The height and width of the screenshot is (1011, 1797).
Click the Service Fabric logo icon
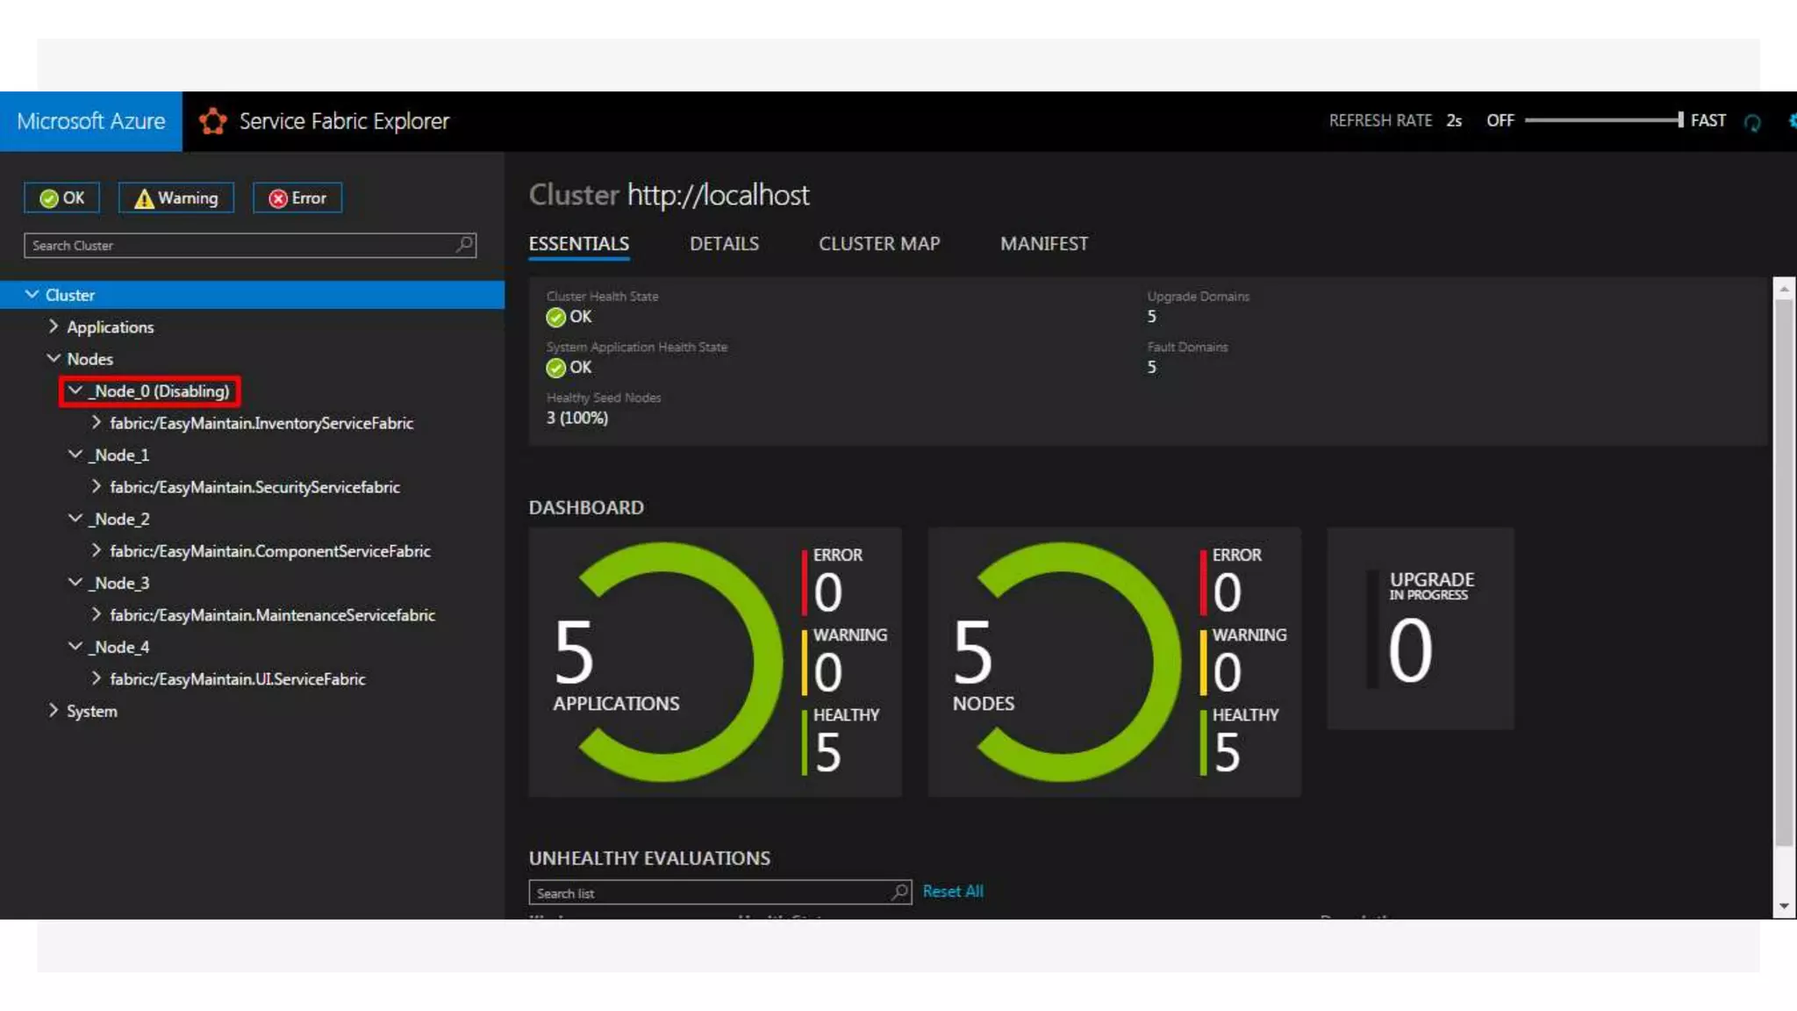tap(212, 121)
